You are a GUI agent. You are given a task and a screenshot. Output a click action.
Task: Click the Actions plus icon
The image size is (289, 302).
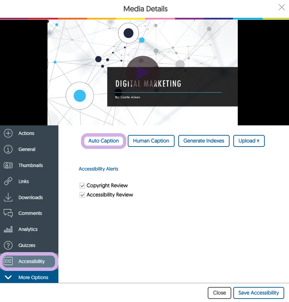click(8, 133)
